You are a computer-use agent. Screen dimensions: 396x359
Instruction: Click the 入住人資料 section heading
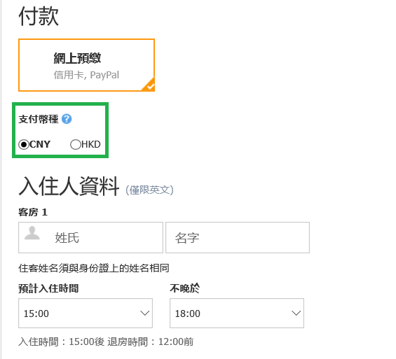[69, 186]
